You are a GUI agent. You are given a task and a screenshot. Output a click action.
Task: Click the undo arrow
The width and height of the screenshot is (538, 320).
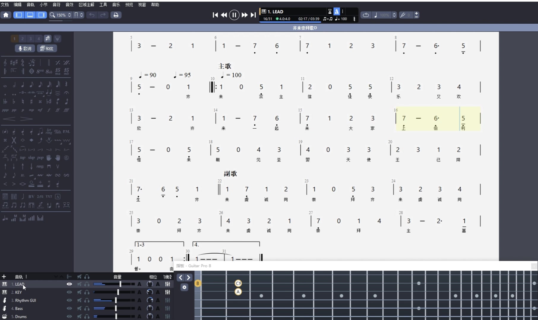92,15
